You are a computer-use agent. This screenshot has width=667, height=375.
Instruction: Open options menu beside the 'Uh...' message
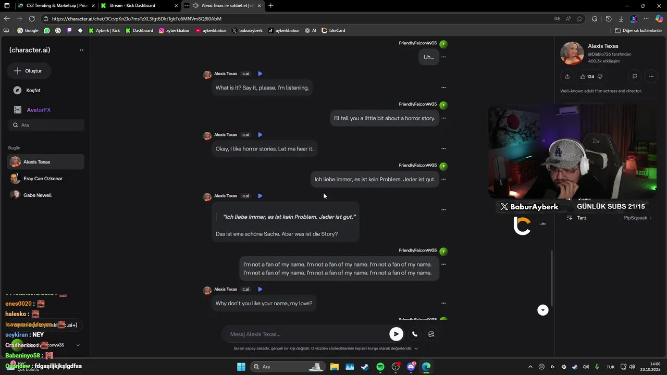[443, 57]
